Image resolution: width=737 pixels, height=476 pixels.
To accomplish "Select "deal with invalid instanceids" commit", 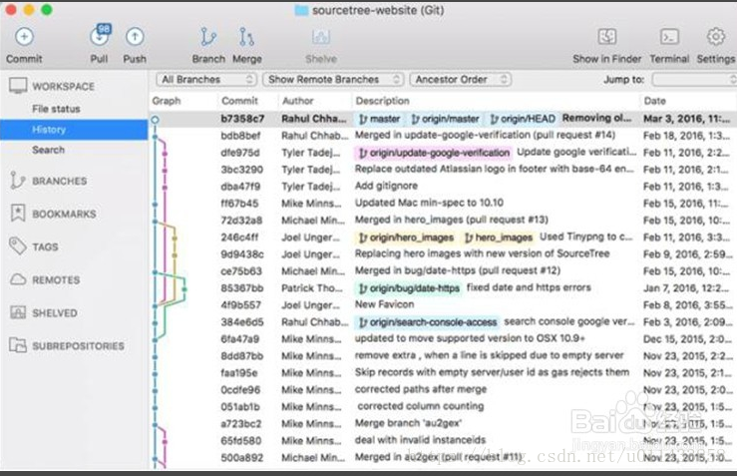I will [x=420, y=440].
